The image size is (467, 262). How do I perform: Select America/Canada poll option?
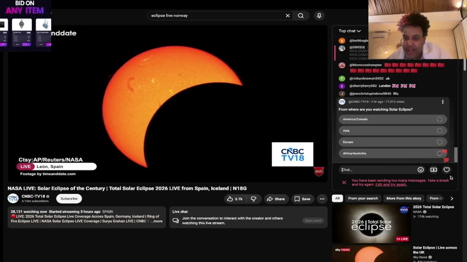393,119
